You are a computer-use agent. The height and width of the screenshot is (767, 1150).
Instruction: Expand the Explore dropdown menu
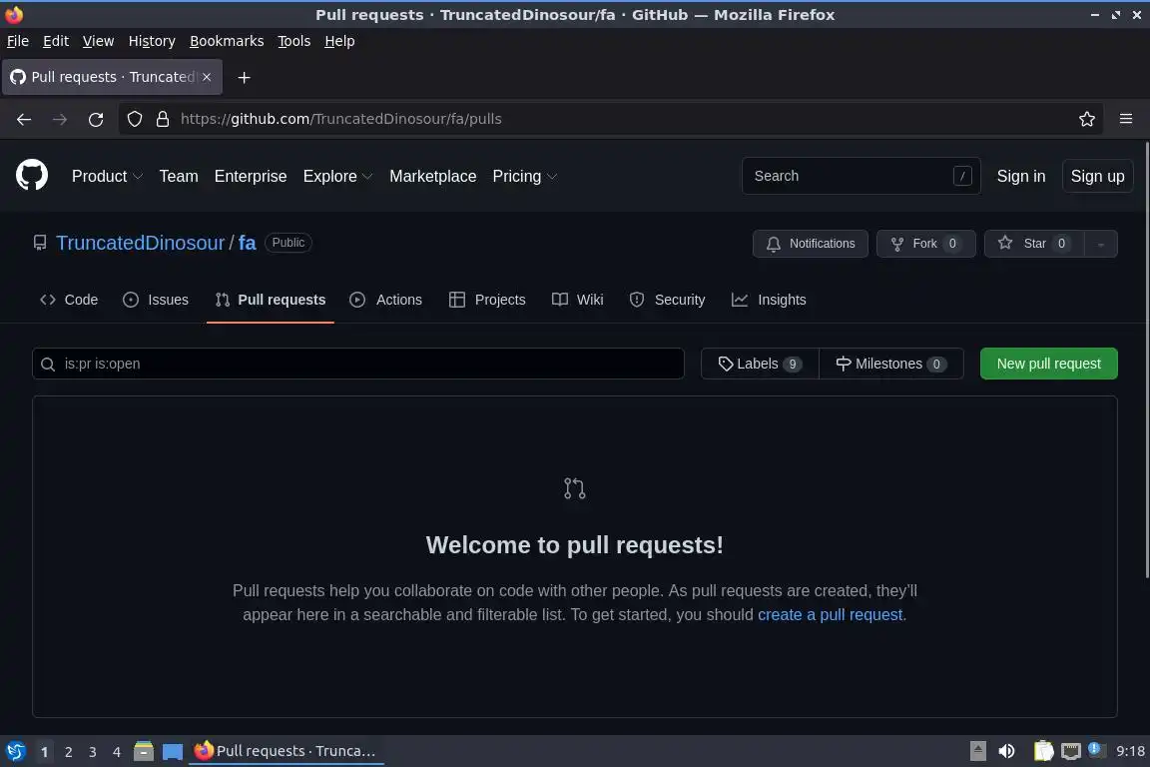338,176
